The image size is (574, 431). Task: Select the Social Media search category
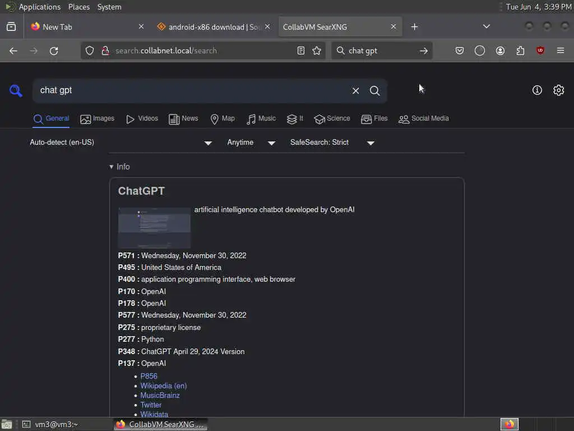[424, 119]
